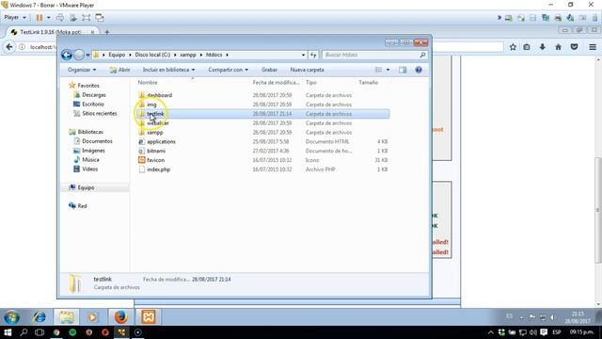This screenshot has height=339, width=602.
Task: Select the applications HTML file
Action: coord(161,141)
